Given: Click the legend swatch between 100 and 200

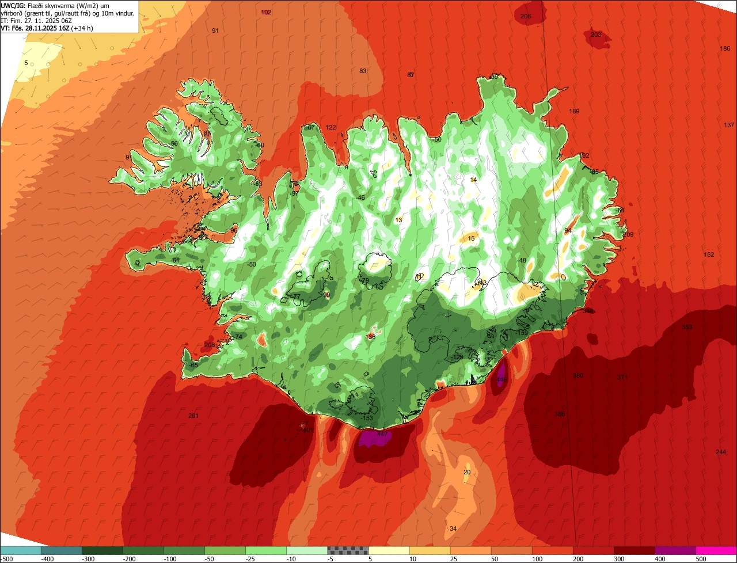Looking at the screenshot, I should pyautogui.click(x=552, y=550).
